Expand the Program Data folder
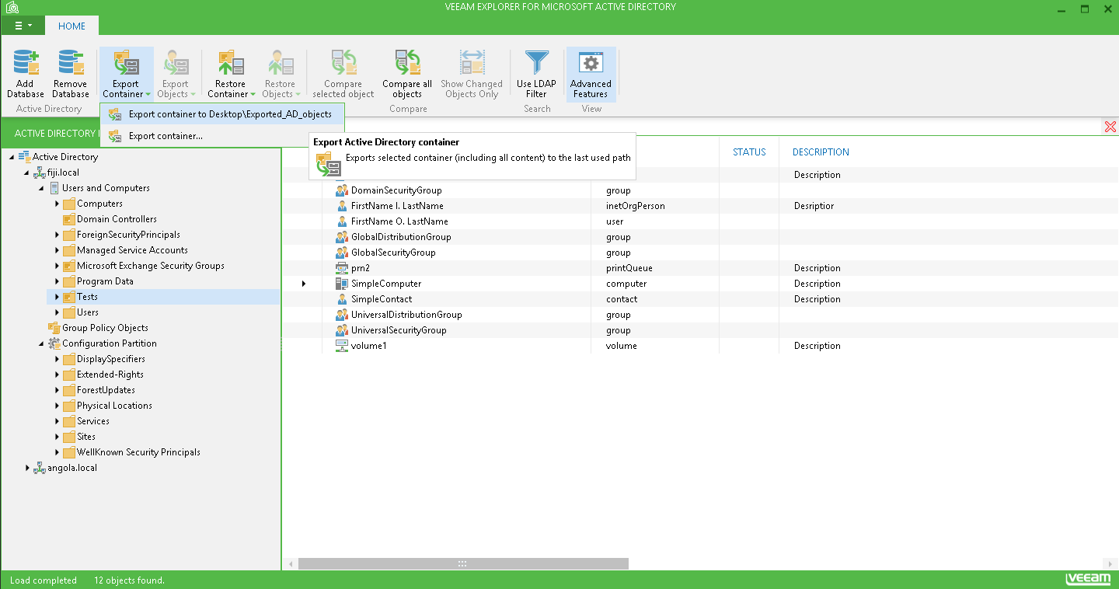1119x589 pixels. [x=57, y=281]
